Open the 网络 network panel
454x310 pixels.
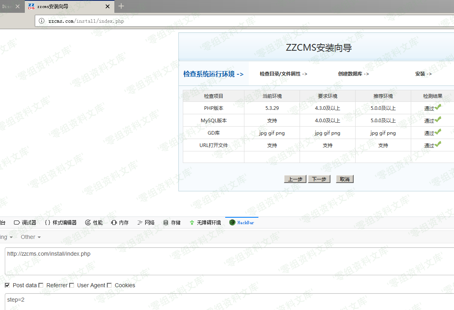coord(146,223)
